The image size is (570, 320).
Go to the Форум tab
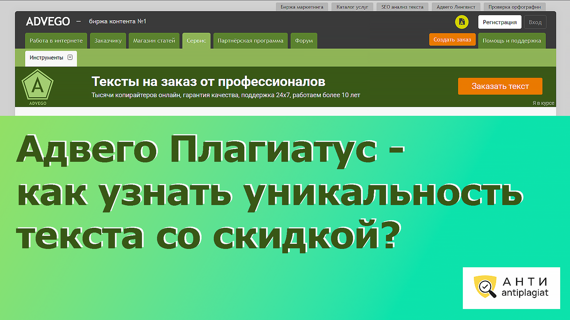(x=304, y=41)
